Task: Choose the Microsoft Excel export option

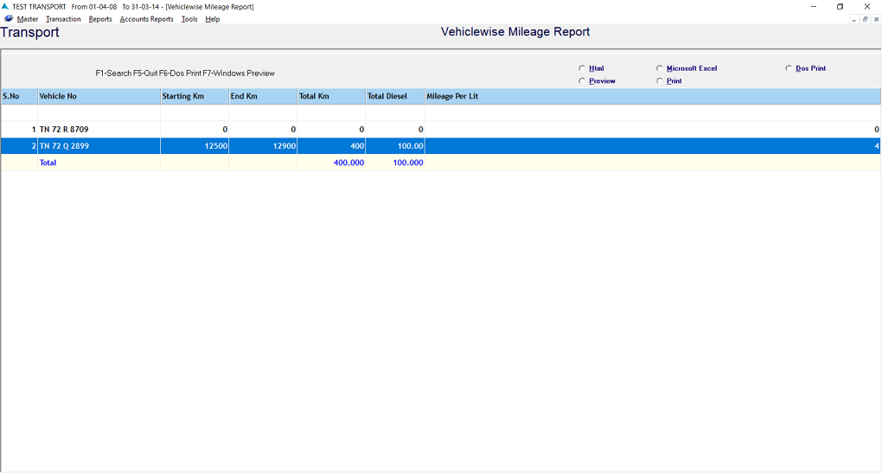Action: pyautogui.click(x=660, y=68)
